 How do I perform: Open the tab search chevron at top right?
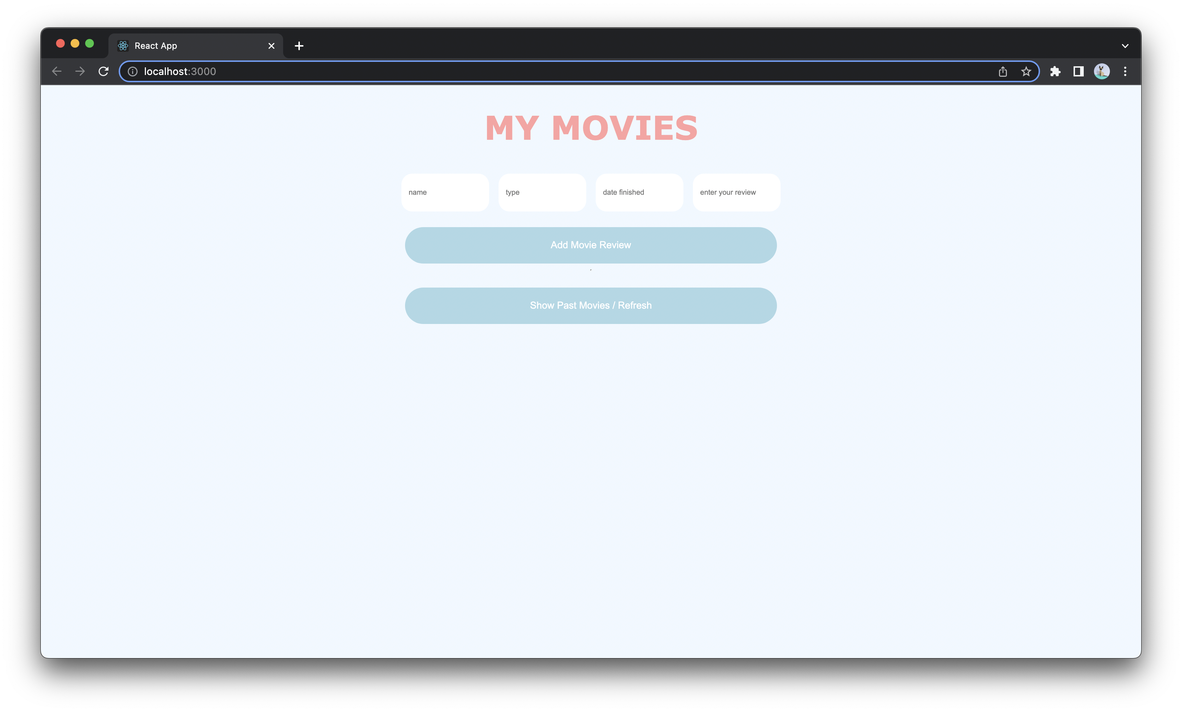click(1125, 46)
